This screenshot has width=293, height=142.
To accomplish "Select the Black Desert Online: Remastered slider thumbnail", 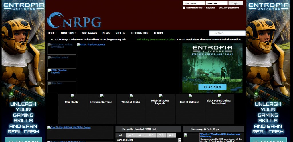I will [62, 48].
